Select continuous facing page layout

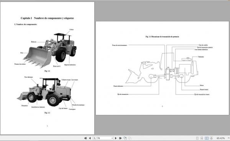[x=211, y=138]
